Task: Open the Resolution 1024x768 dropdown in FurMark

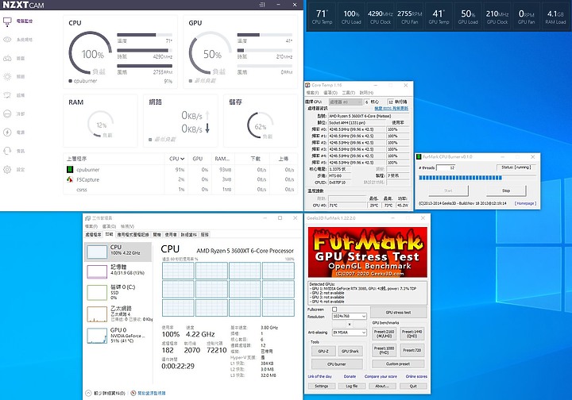Action: tap(349, 316)
